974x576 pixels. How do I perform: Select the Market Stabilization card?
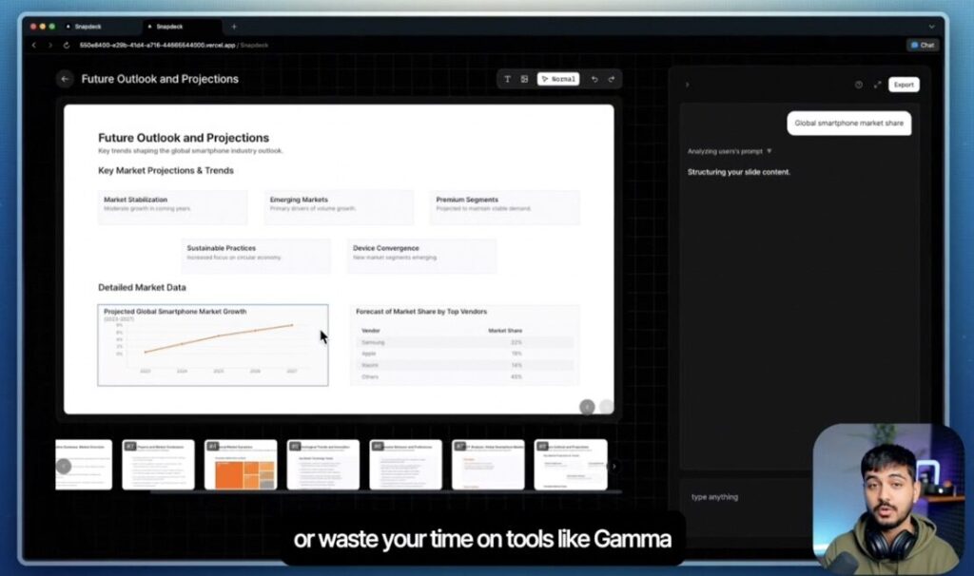[173, 206]
